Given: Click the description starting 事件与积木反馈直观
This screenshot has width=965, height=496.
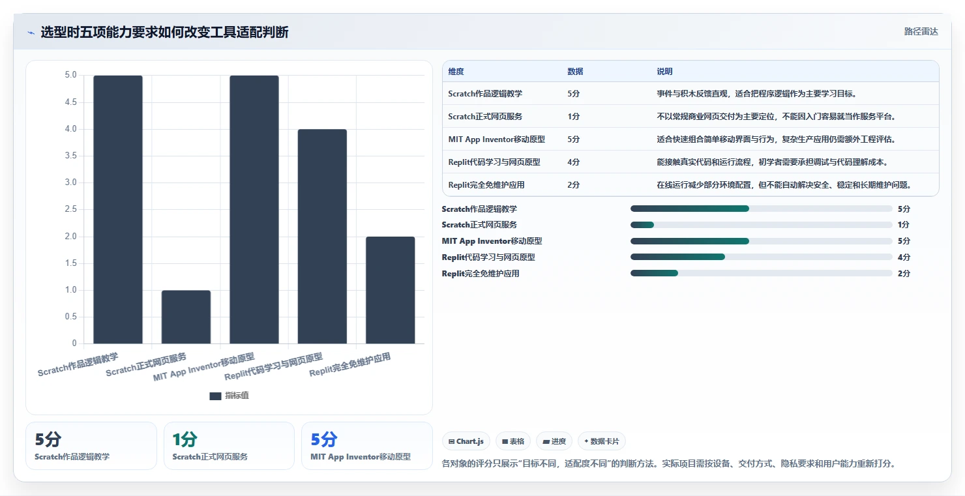Looking at the screenshot, I should tap(756, 94).
